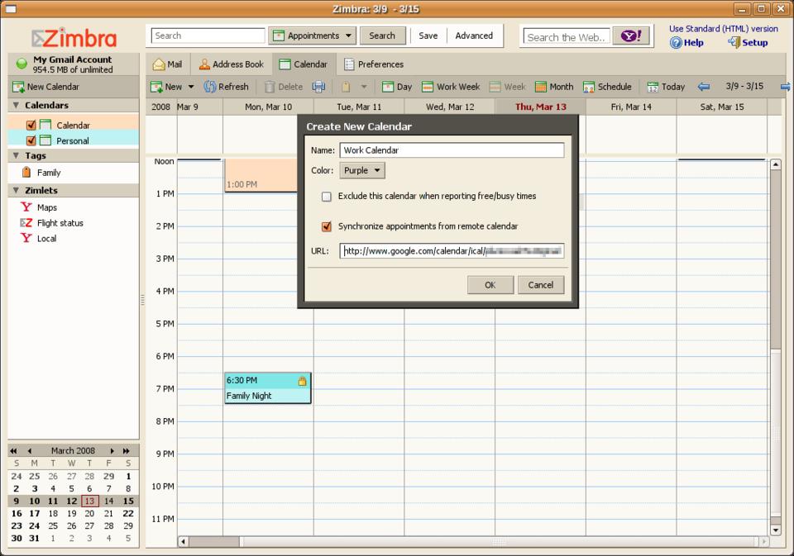Cancel the Create New Calendar dialog
The width and height of the screenshot is (794, 556).
pyautogui.click(x=540, y=285)
